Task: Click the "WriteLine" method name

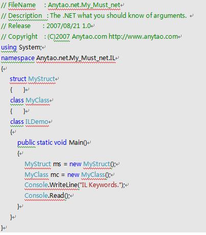Action: tap(63, 185)
